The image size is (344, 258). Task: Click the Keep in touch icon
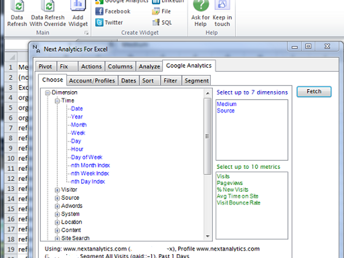[222, 5]
